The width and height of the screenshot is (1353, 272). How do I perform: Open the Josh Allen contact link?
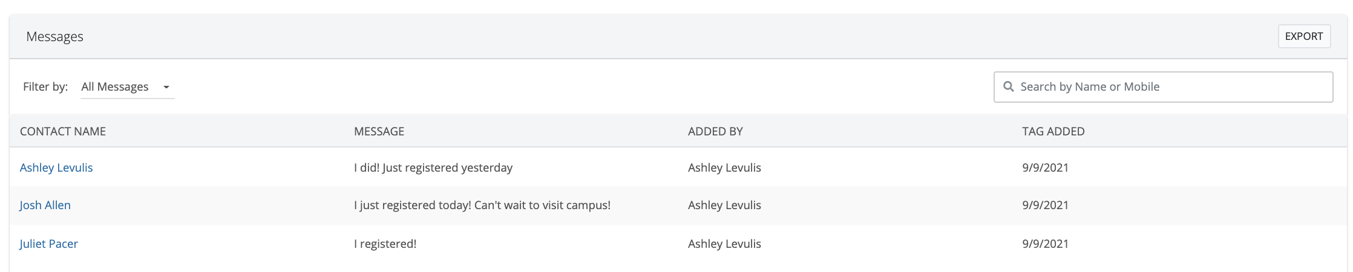(x=45, y=205)
